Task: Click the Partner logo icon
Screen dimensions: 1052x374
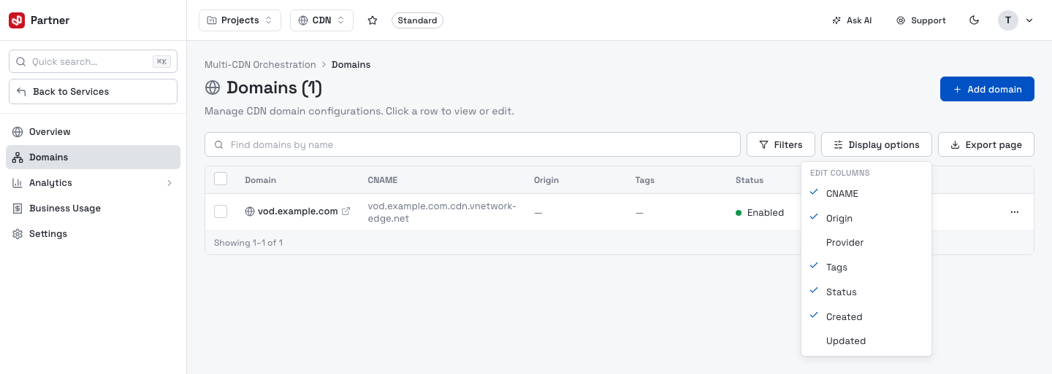Action: click(17, 20)
